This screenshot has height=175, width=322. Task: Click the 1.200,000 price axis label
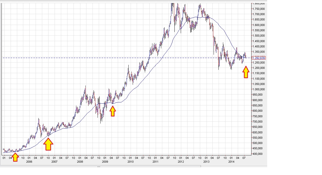pyautogui.click(x=259, y=68)
